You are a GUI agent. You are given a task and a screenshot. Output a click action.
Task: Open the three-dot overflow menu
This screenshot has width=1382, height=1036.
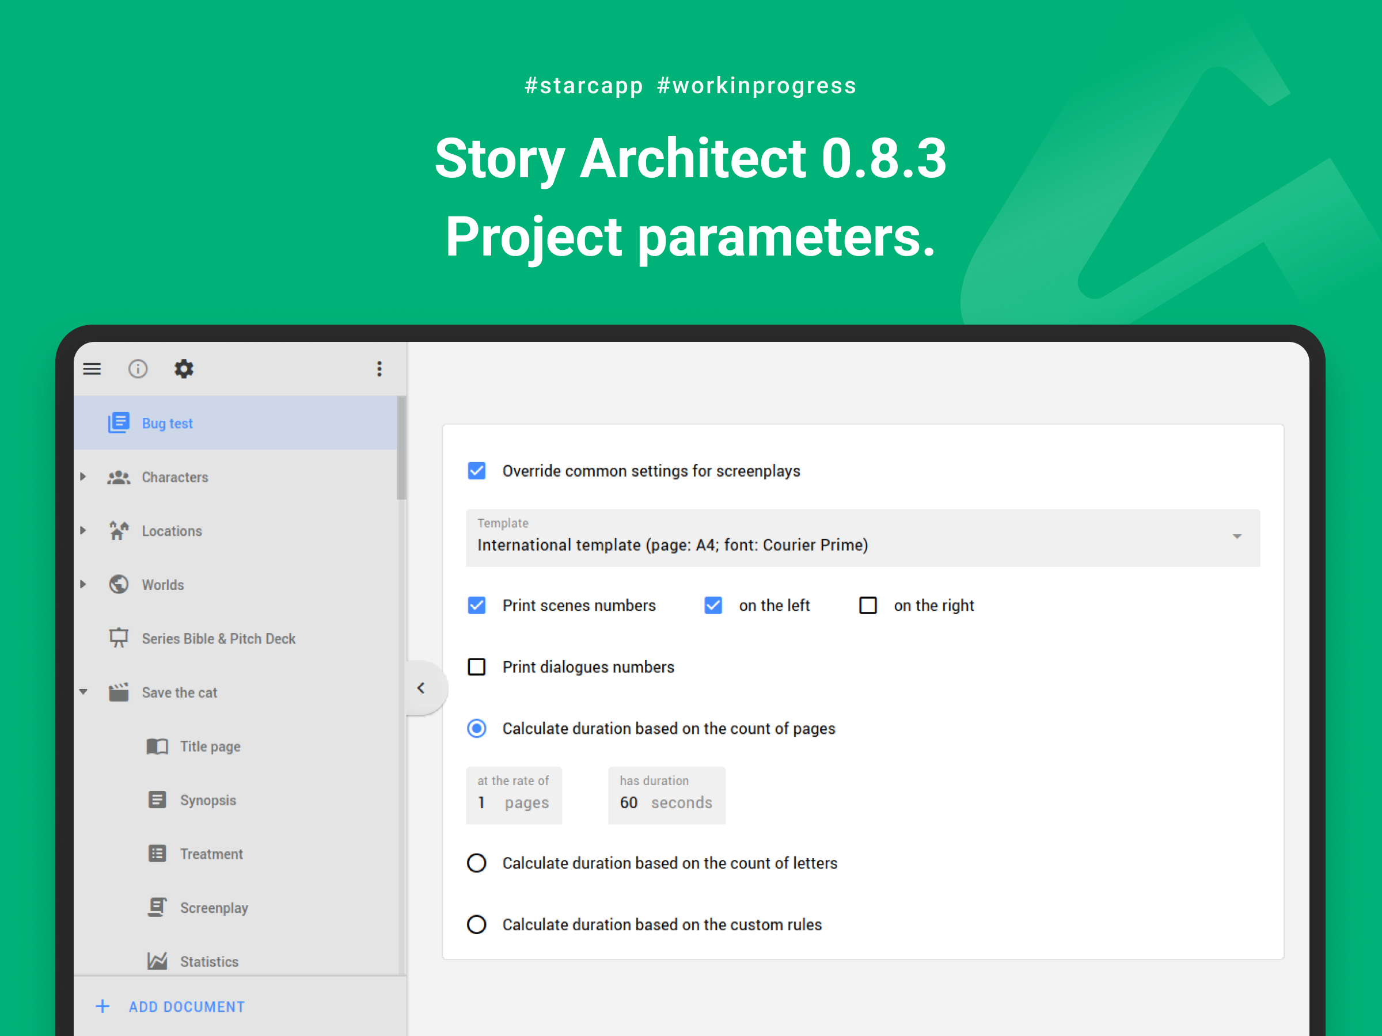coord(379,369)
